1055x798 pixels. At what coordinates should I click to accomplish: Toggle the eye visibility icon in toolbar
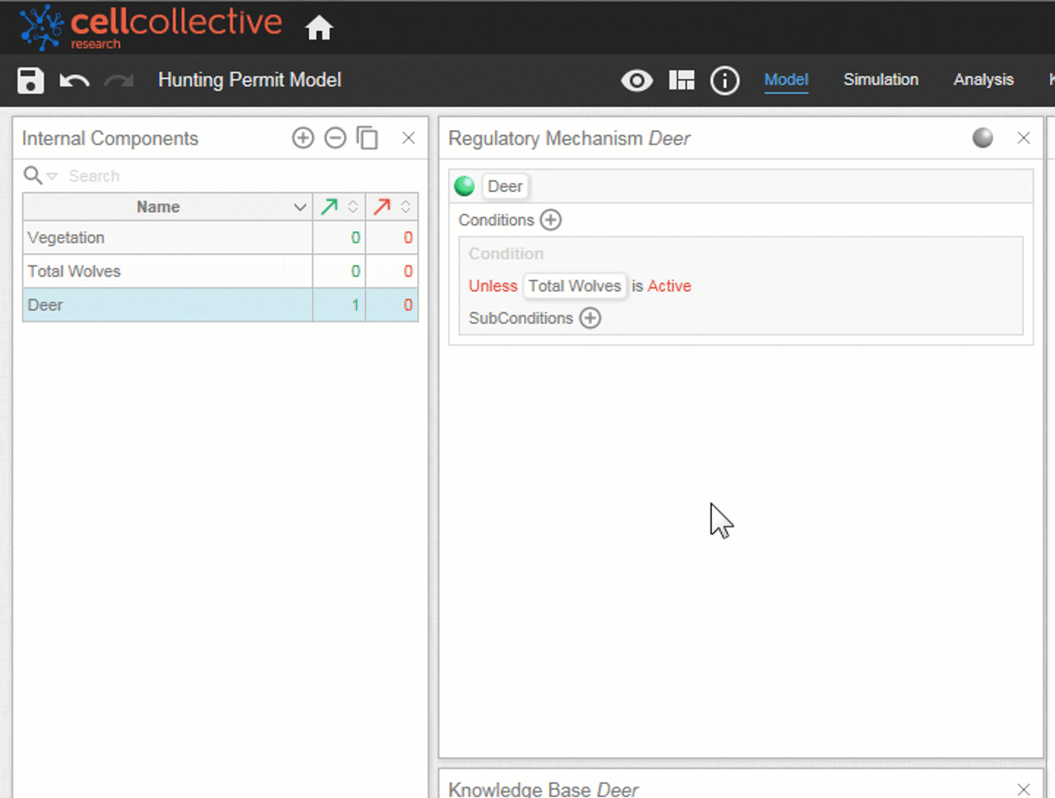636,81
